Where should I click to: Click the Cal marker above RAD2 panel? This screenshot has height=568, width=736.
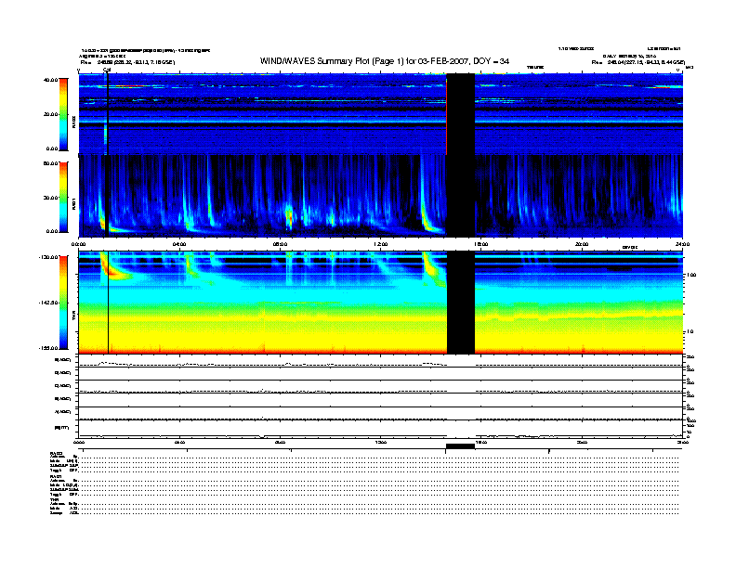107,70
